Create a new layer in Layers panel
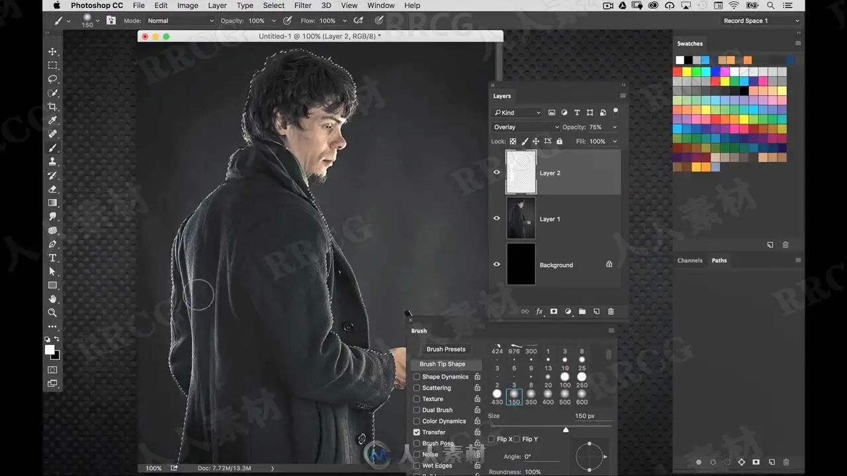This screenshot has width=847, height=476. 596,311
